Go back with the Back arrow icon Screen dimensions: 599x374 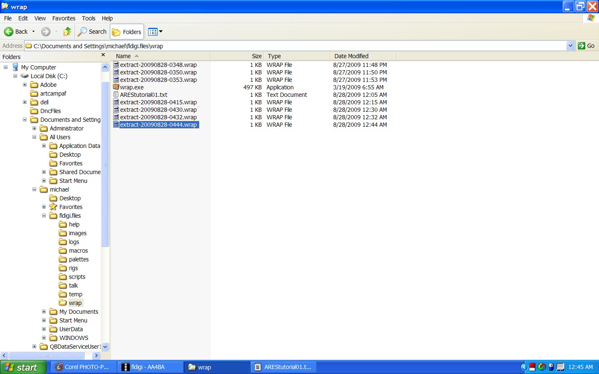click(x=8, y=32)
